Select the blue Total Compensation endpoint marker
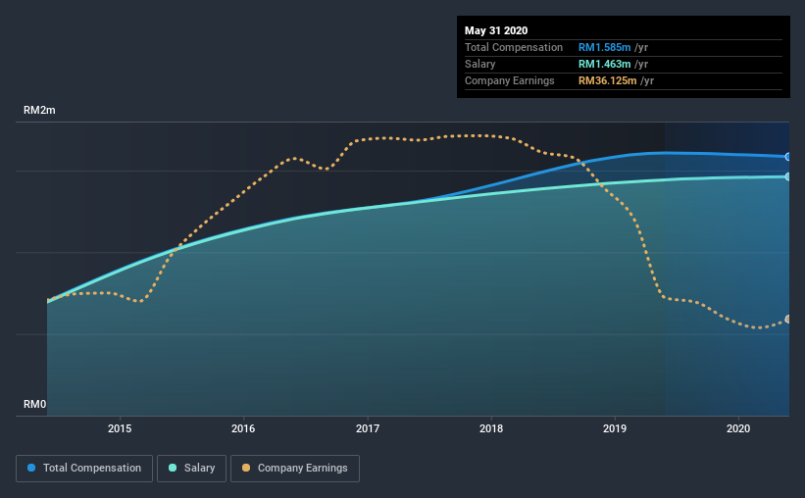Screen dimensions: 805x498 788,157
